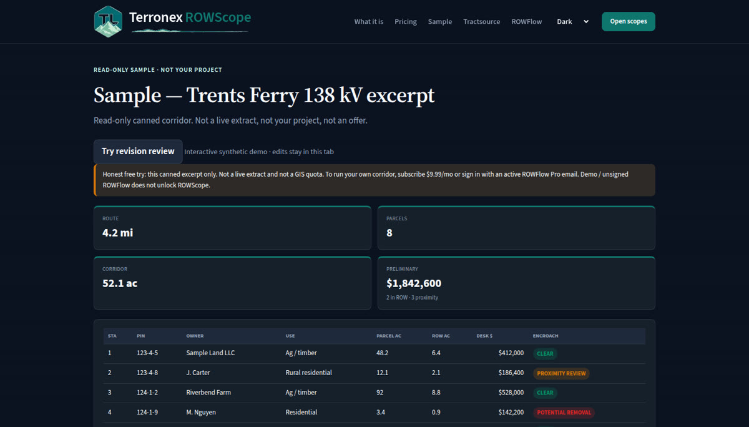This screenshot has height=427, width=749.
Task: Click the Try revision review button
Action: [x=138, y=152]
